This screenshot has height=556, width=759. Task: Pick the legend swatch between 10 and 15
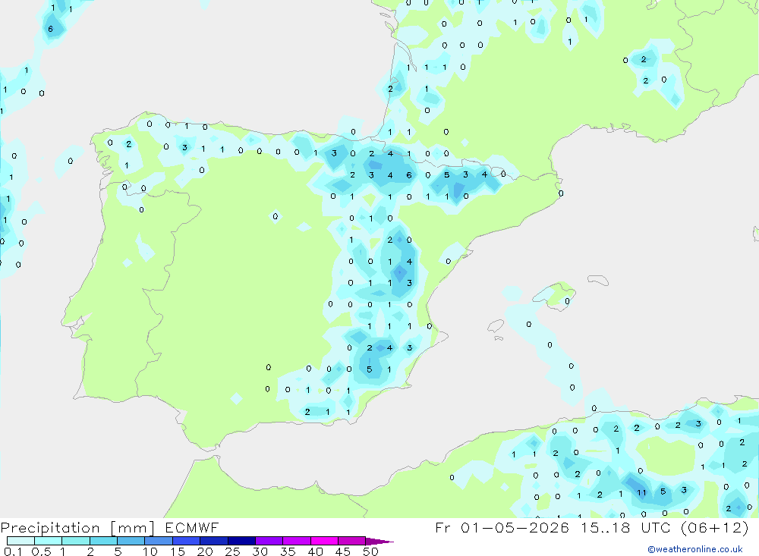click(159, 541)
